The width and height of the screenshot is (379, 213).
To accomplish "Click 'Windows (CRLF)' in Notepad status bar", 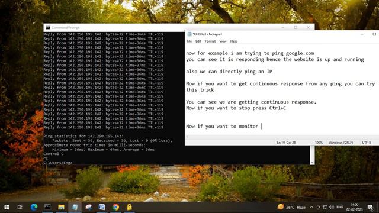I will coord(341,143).
